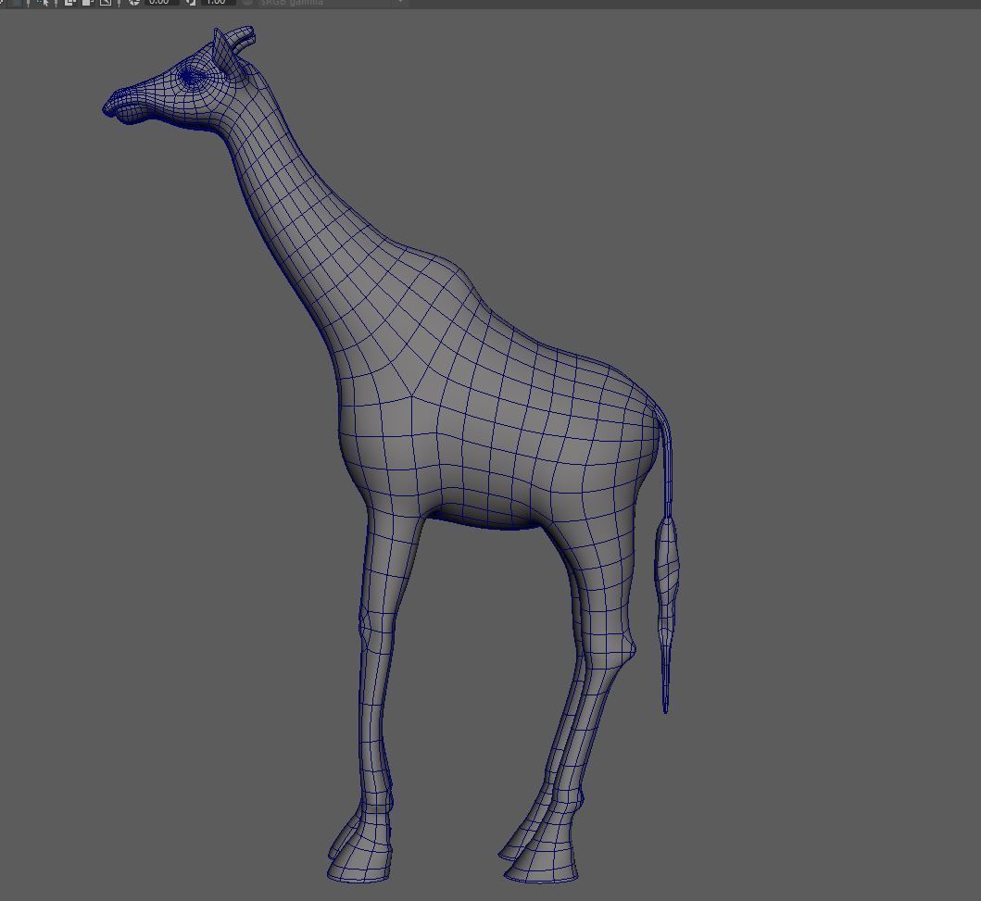Click the gamma icon beside the 1.00 field
Image resolution: width=981 pixels, height=901 pixels.
(x=191, y=3)
